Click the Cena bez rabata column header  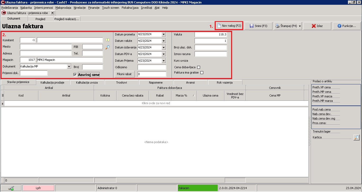point(133,95)
